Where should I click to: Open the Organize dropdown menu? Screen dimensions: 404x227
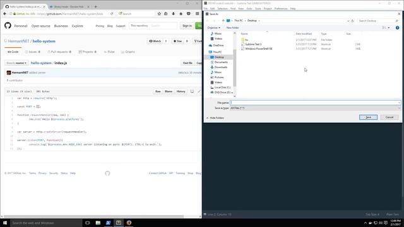(213, 28)
